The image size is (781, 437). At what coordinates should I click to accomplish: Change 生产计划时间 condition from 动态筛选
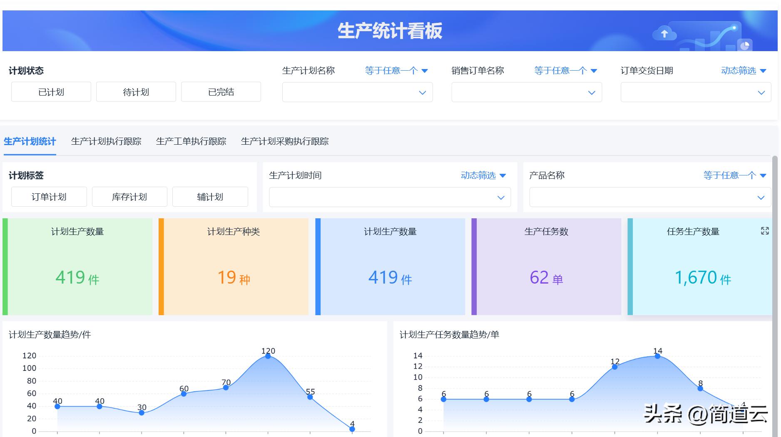coord(483,175)
